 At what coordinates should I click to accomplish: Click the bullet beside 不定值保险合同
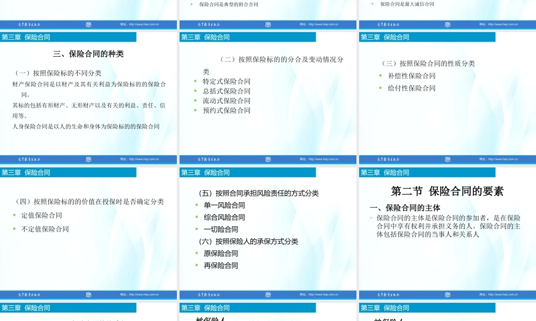pos(14,228)
